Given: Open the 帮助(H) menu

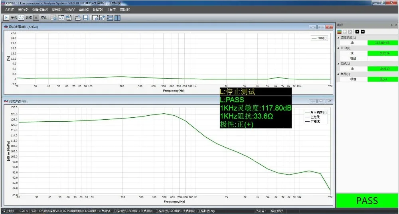Looking at the screenshot, I should (x=125, y=10).
